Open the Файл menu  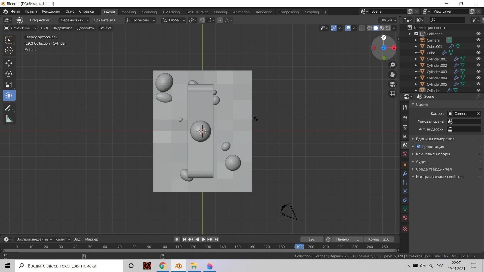point(15,11)
